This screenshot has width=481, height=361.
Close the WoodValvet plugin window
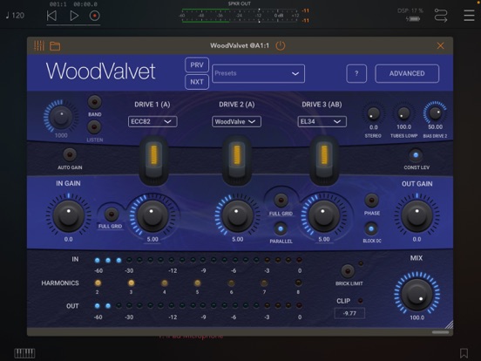pyautogui.click(x=441, y=45)
